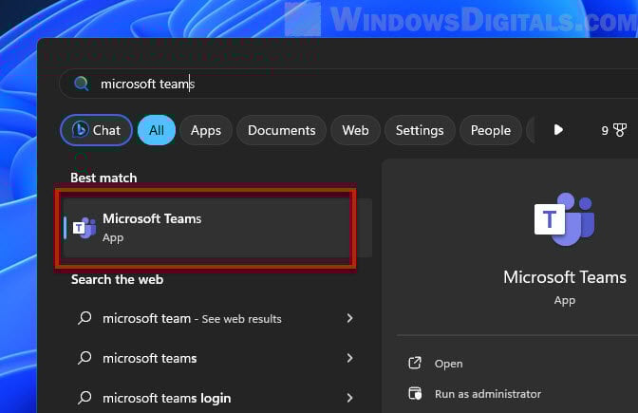Viewport: 638px width, 413px height.
Task: Open the Bing Chat filter
Action: coord(97,130)
